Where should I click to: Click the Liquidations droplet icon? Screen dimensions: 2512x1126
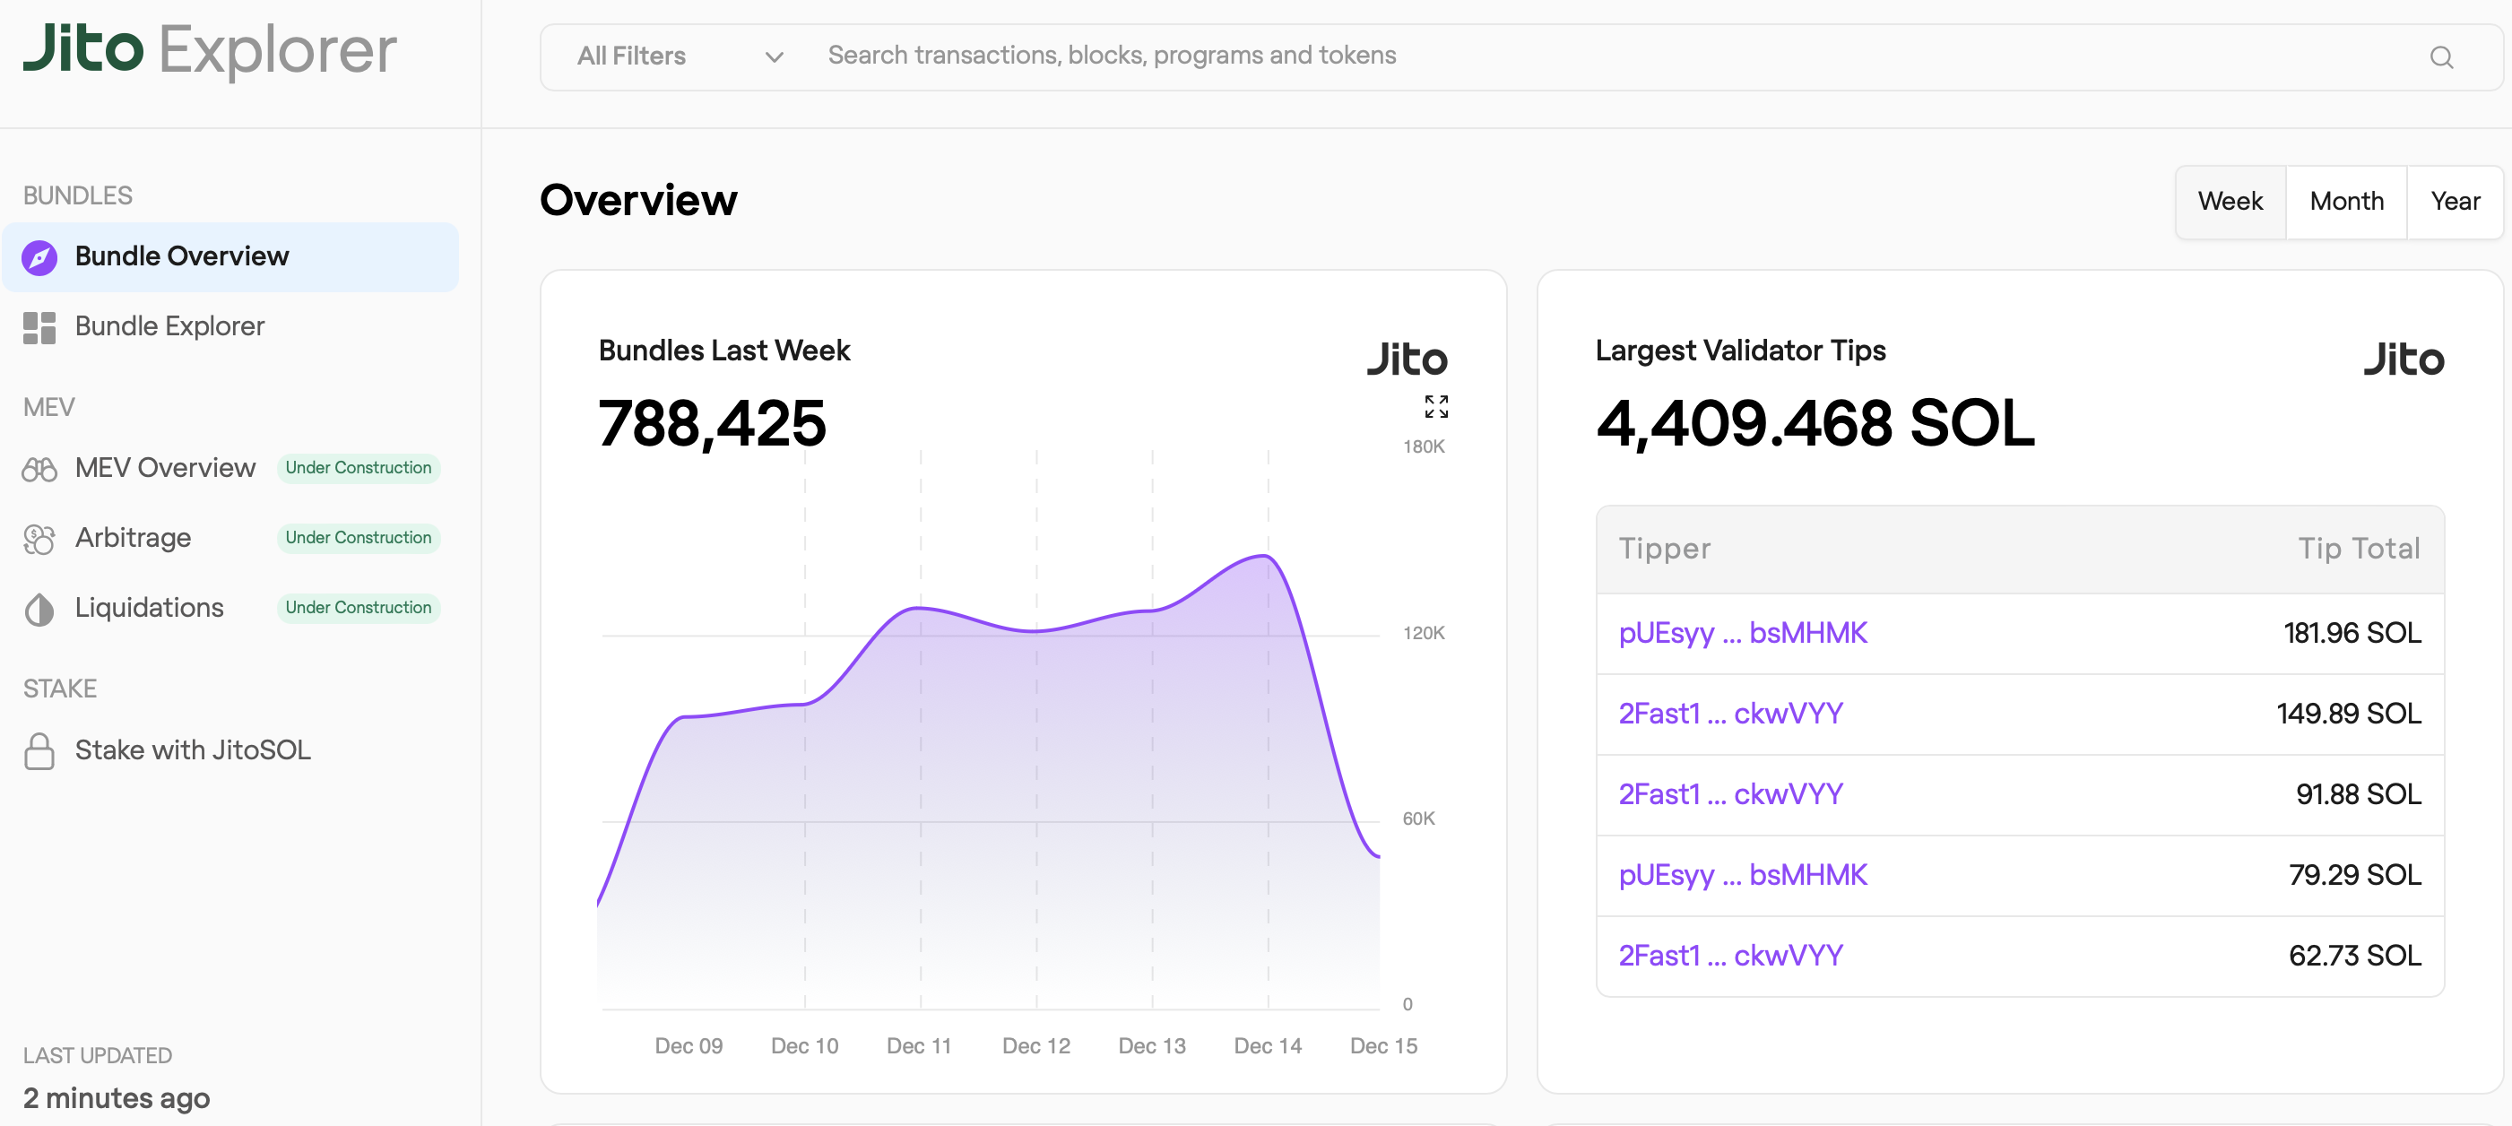(39, 610)
